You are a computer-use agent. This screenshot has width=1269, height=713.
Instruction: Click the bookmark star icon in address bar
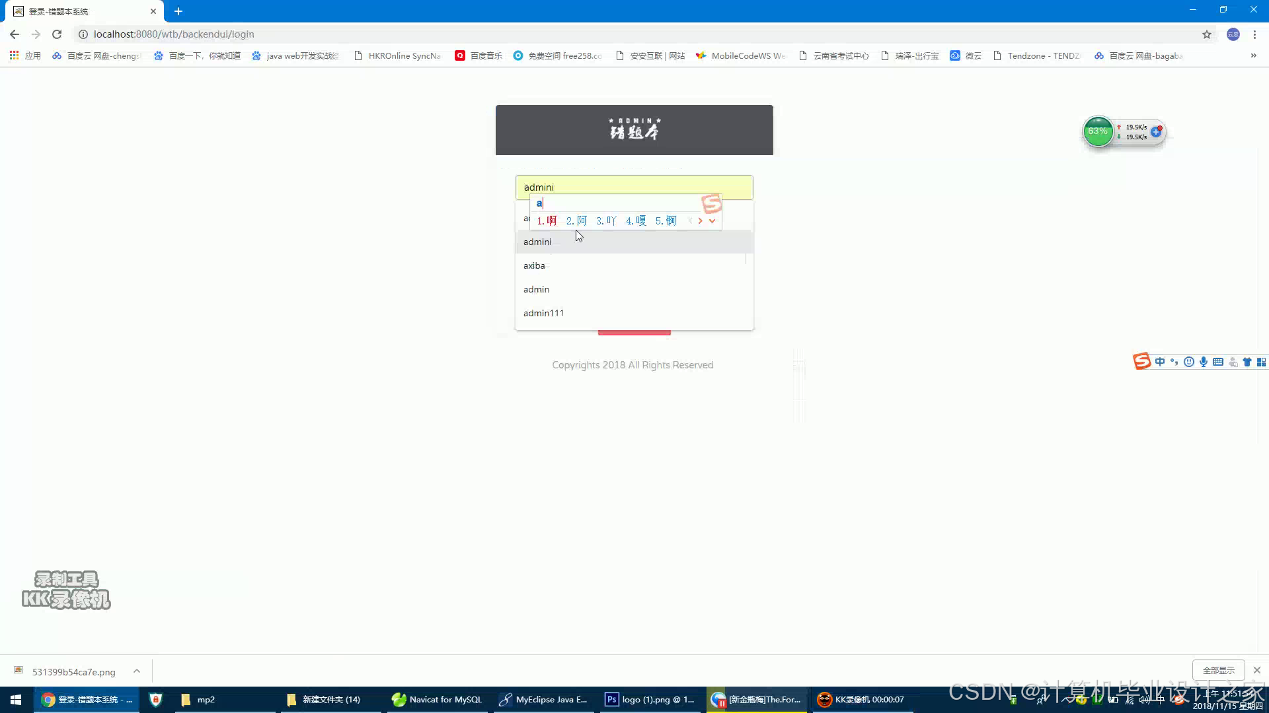(x=1207, y=34)
